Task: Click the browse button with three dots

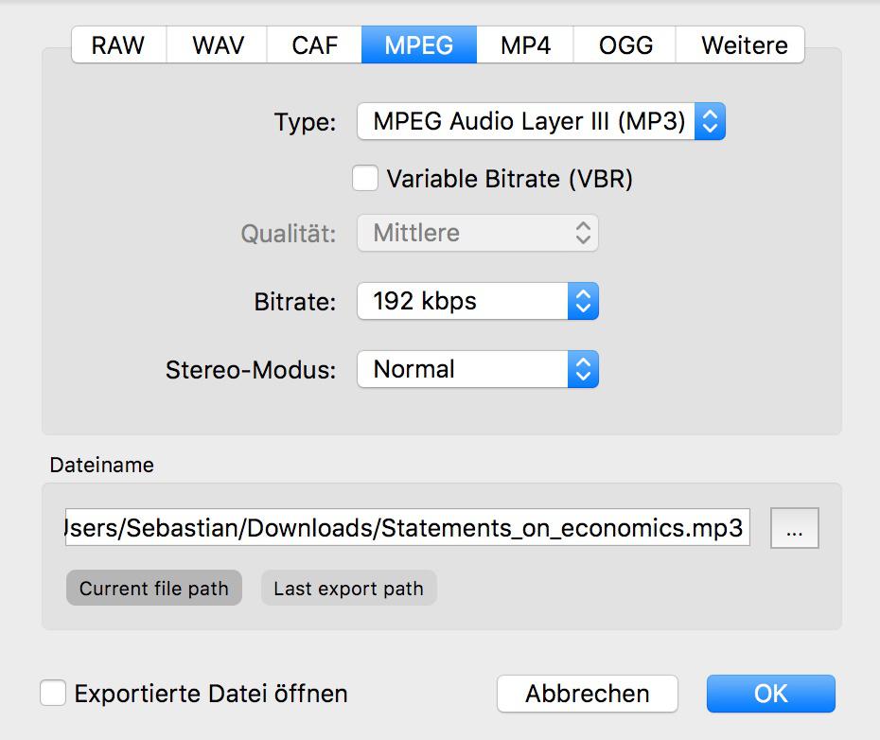Action: coord(794,528)
